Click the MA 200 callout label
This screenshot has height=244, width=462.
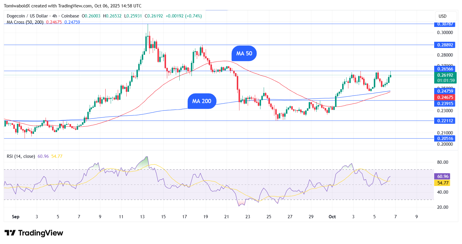202,101
